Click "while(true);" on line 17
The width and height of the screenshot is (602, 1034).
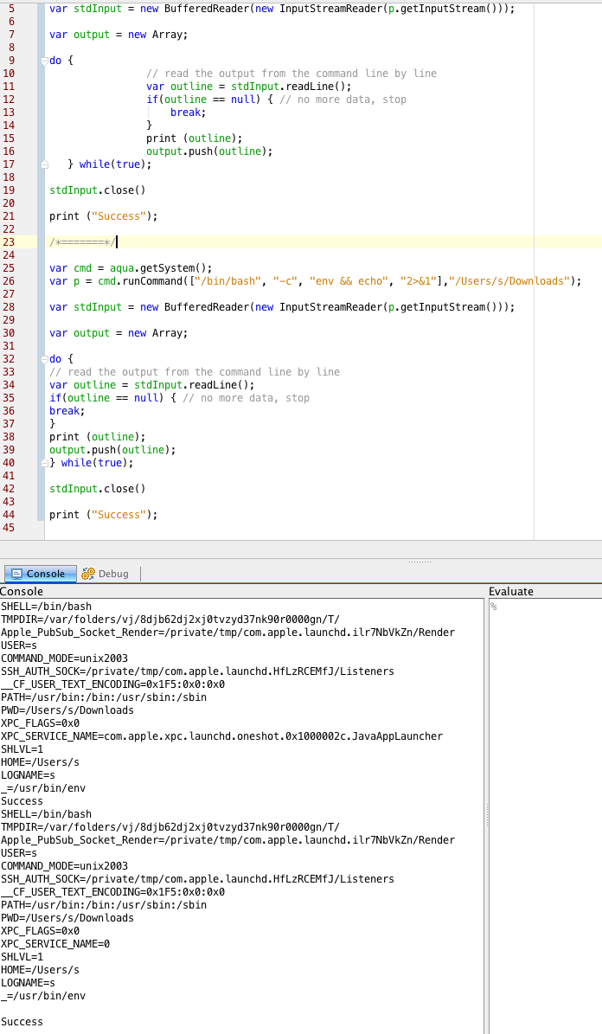(115, 164)
